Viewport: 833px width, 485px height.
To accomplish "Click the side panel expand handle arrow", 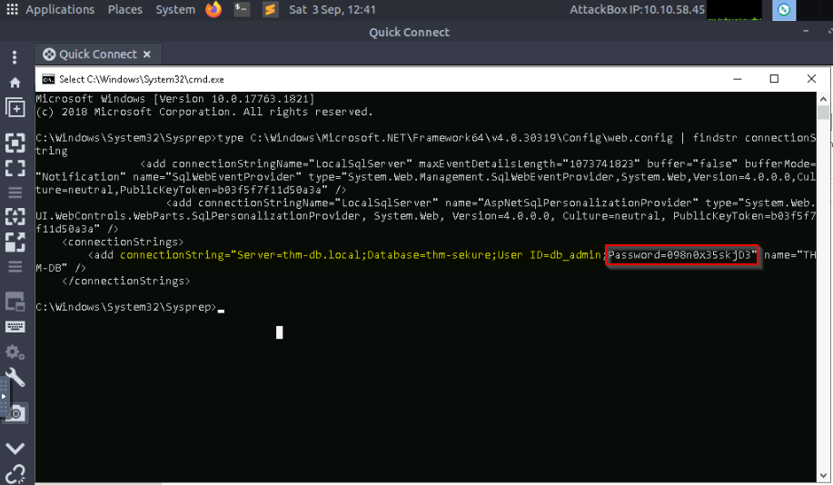I will [4, 396].
